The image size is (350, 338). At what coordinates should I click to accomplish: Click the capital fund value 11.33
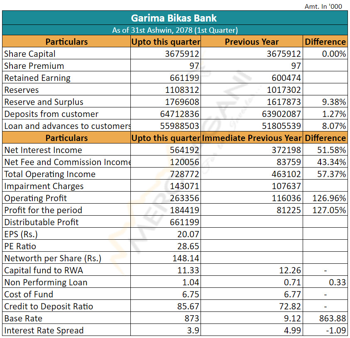[x=188, y=270]
